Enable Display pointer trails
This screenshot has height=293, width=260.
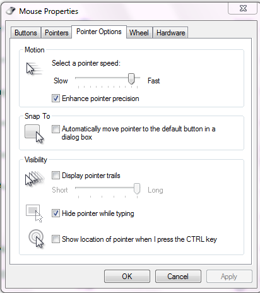click(x=56, y=175)
